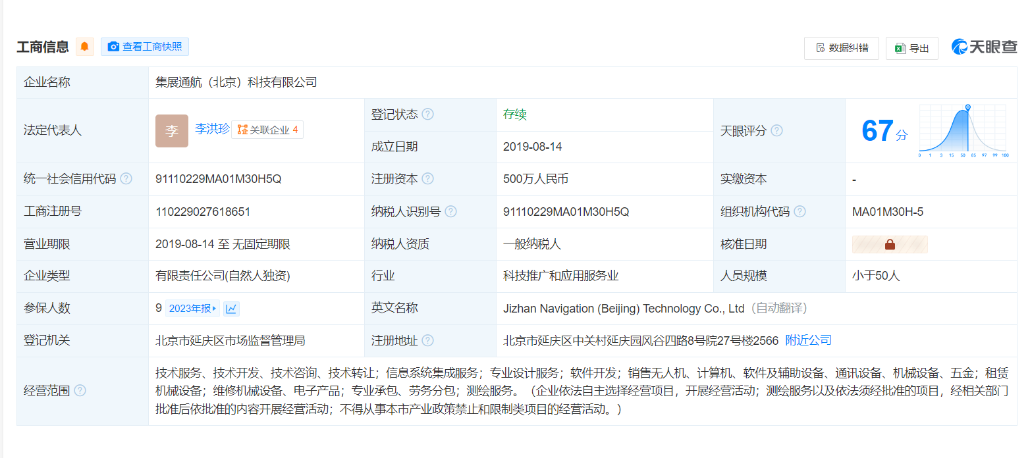Click help icon next to 组织机构代码

(800, 211)
